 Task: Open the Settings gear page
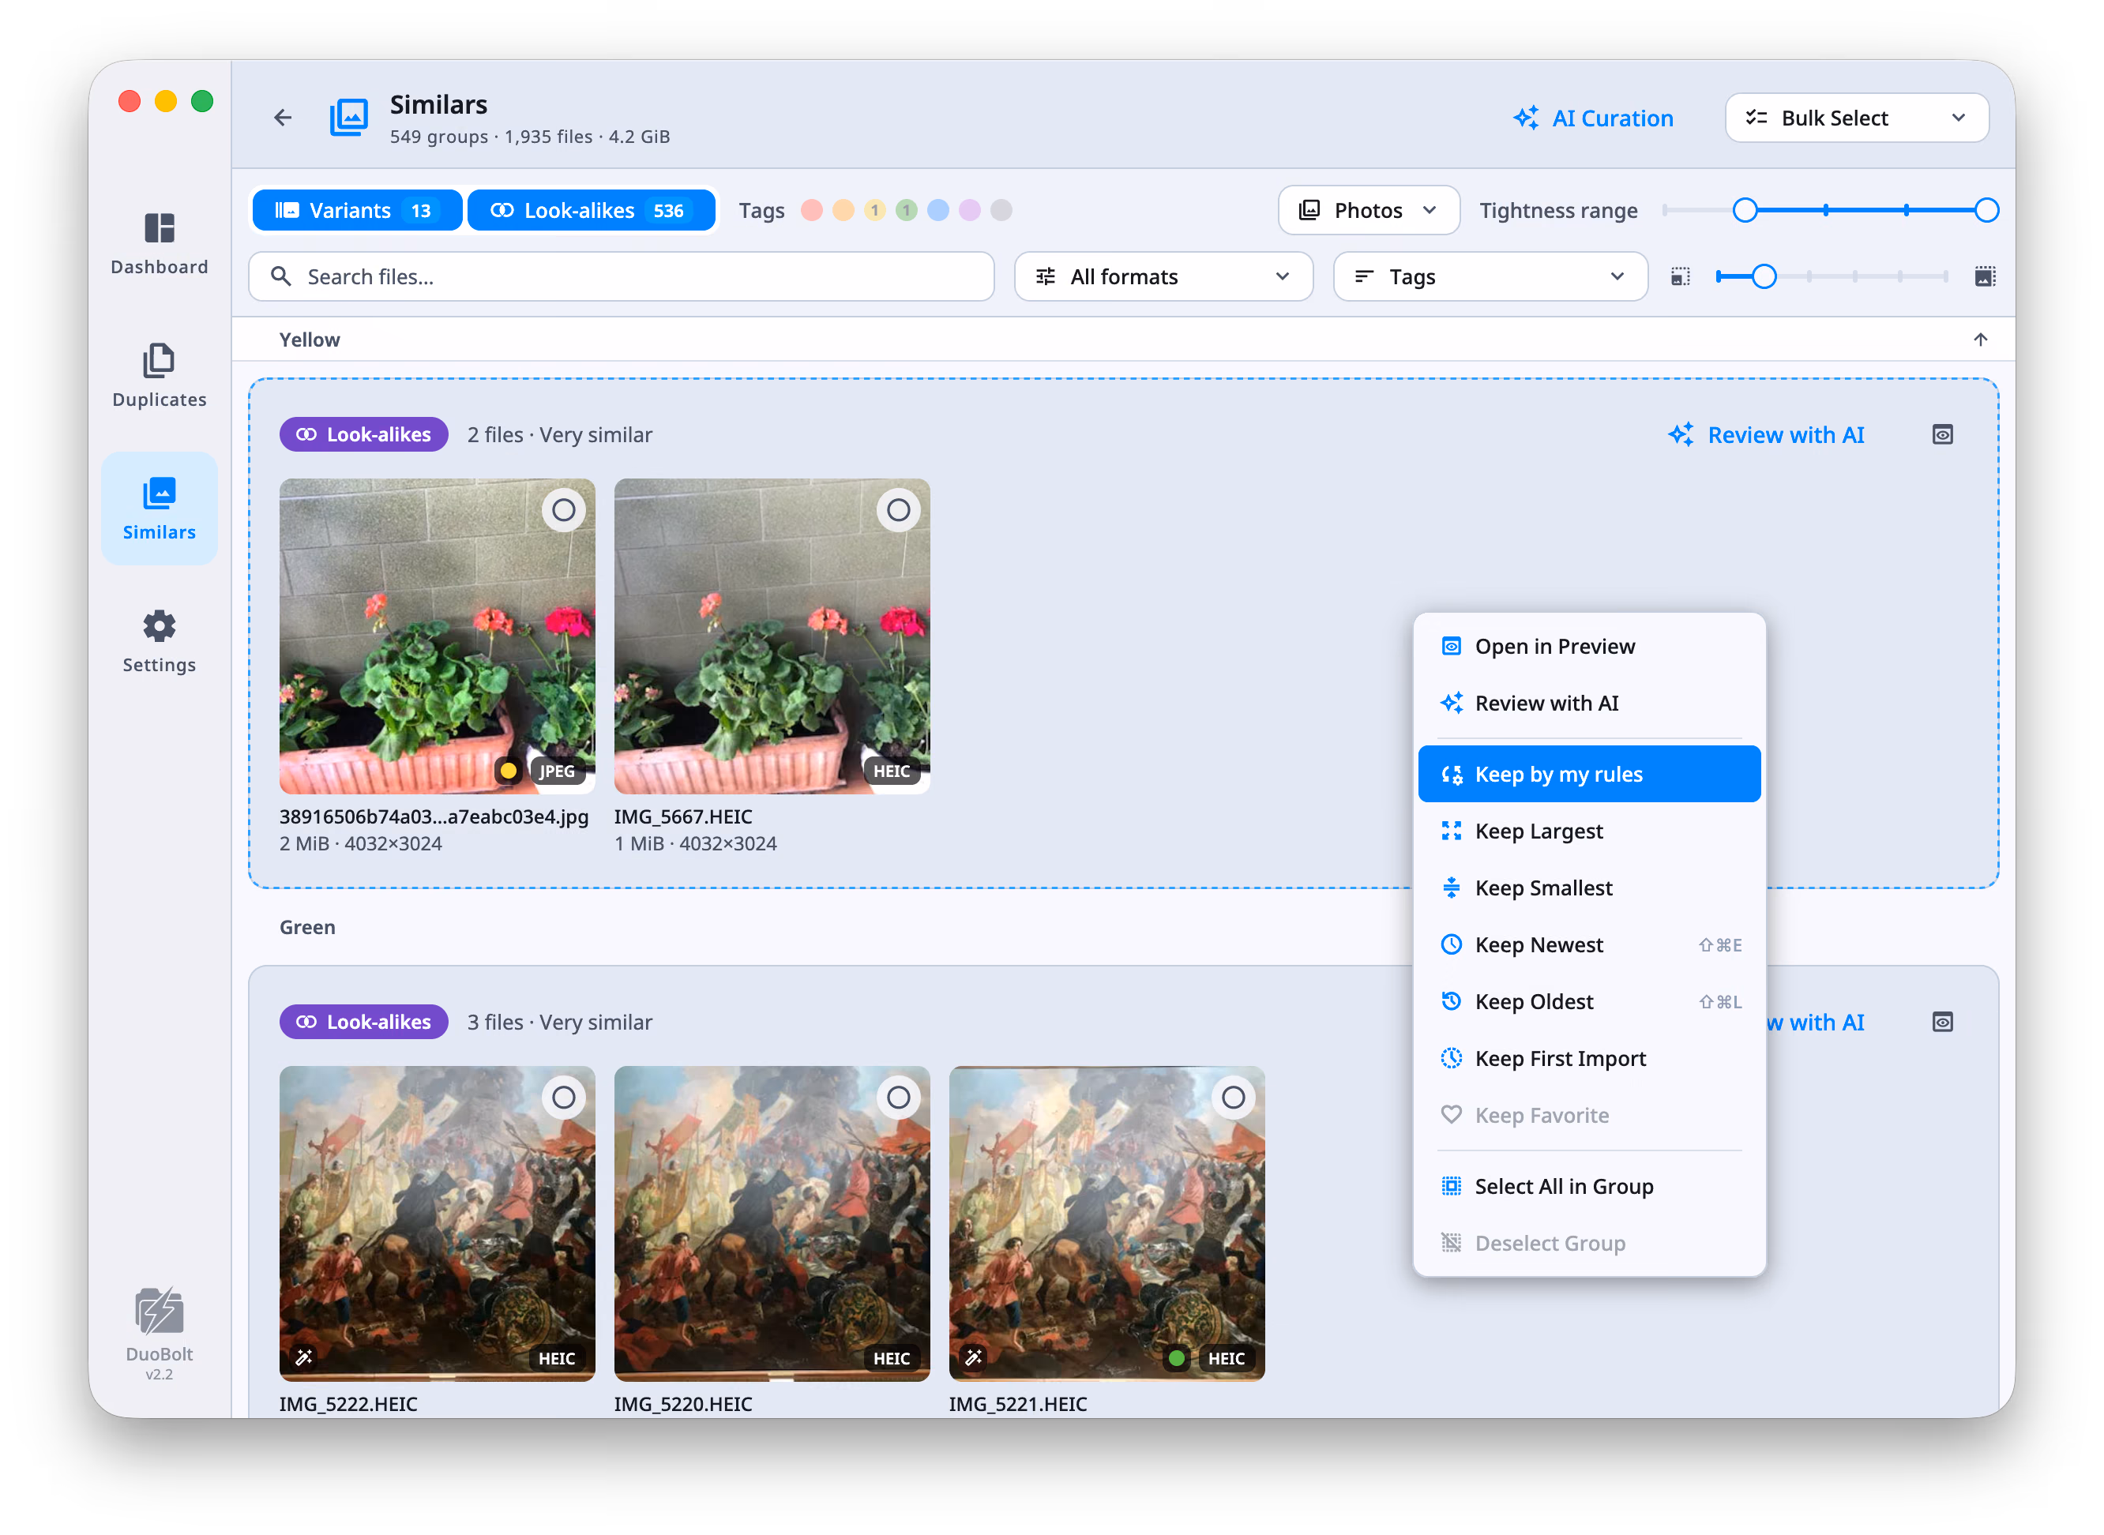(159, 641)
